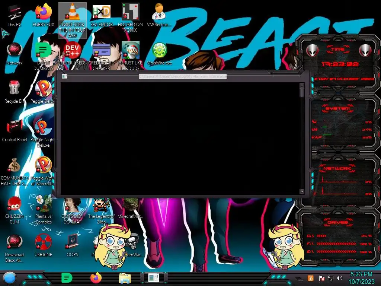This screenshot has width=381, height=286.
Task: Click the DRIVES widget header
Action: 337,222
